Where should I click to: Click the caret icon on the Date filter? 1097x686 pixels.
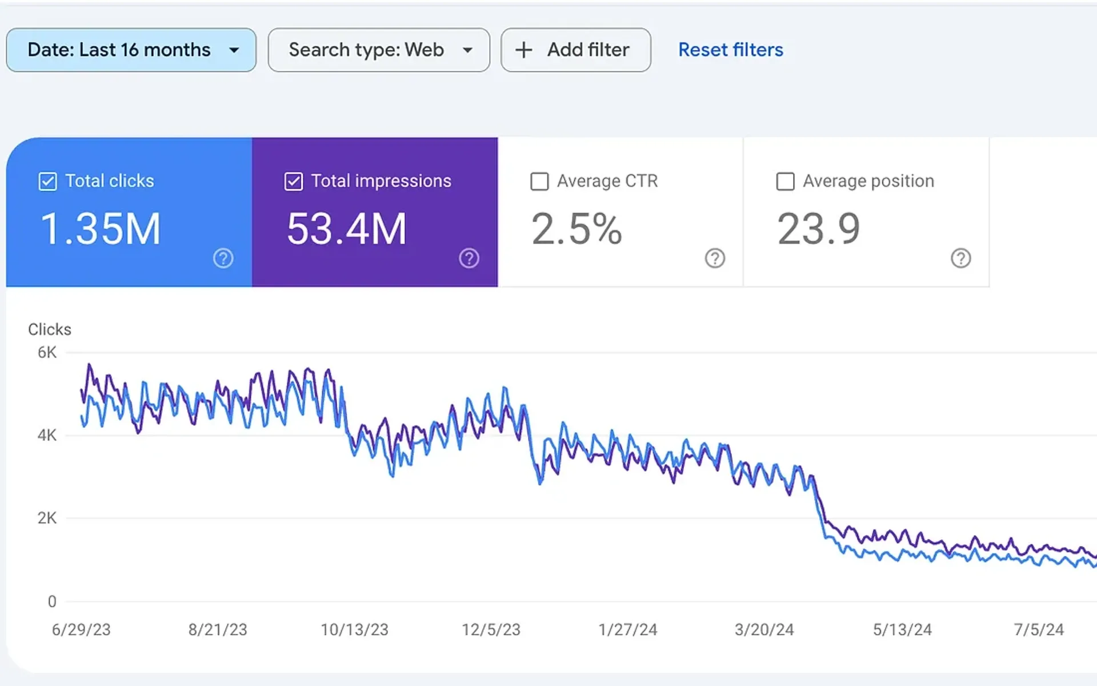[234, 50]
